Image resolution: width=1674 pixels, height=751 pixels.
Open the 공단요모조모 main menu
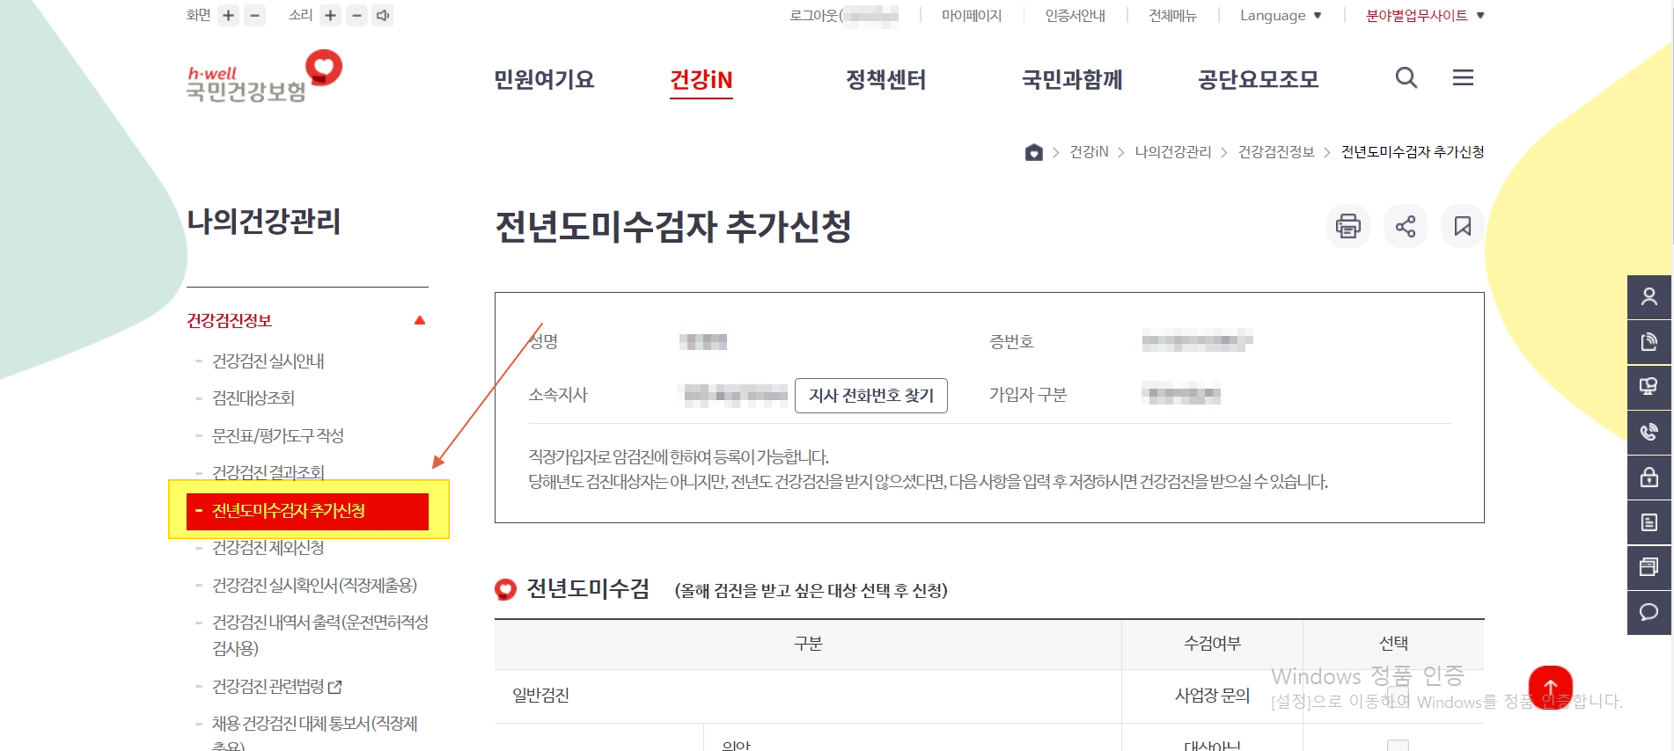tap(1259, 79)
